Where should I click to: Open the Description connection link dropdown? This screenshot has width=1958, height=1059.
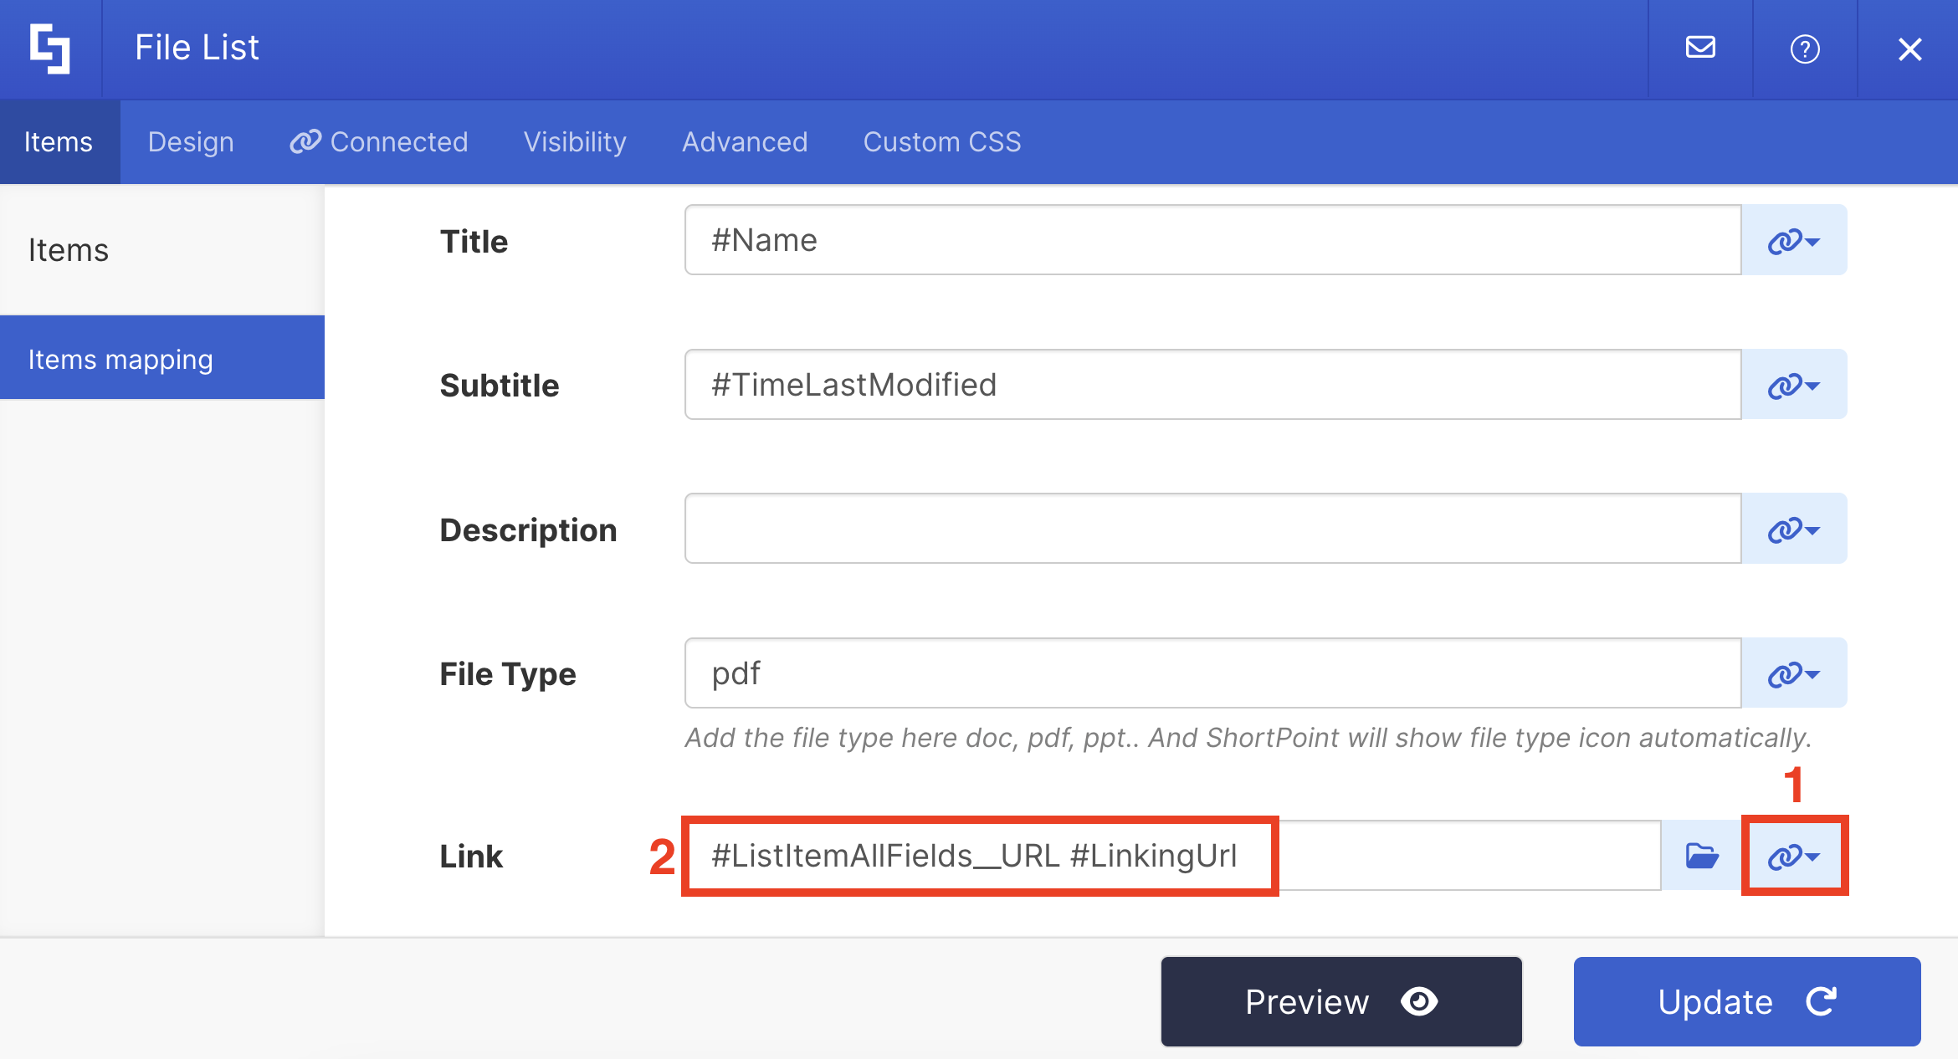click(1793, 529)
